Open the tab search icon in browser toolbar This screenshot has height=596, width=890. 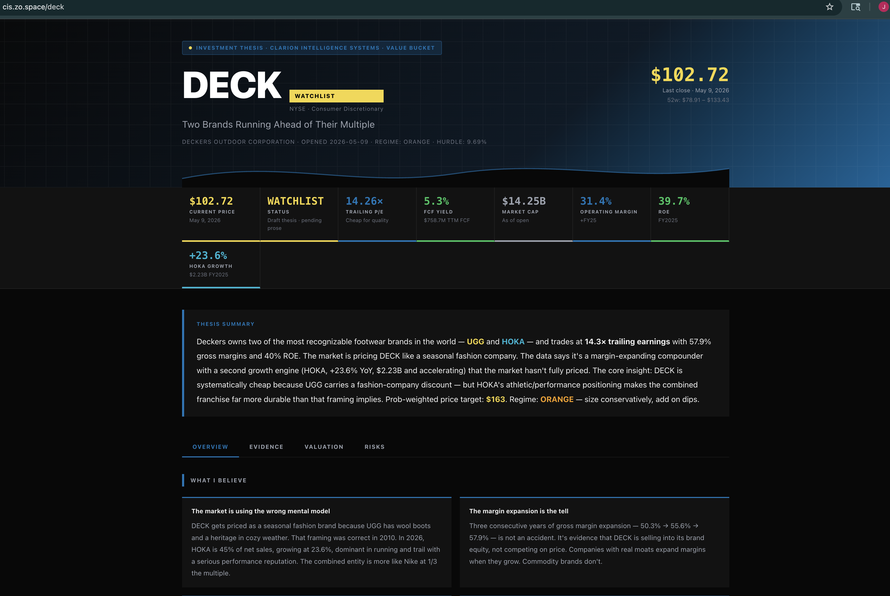(x=855, y=7)
